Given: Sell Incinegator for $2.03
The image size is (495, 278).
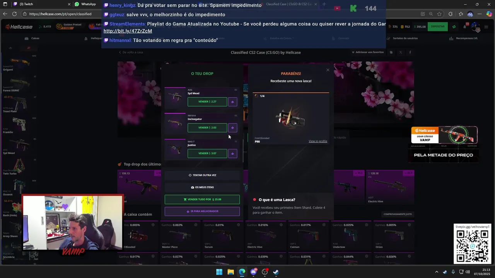Looking at the screenshot, I should click(207, 128).
